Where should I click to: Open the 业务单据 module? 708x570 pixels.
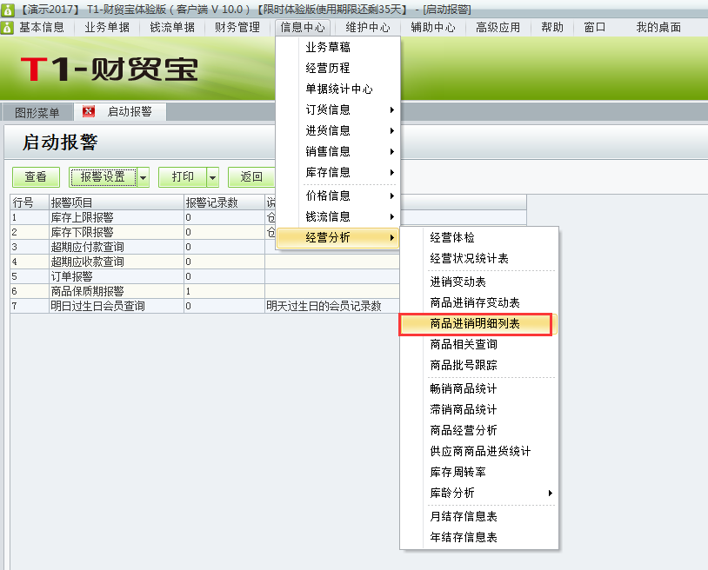coord(103,27)
